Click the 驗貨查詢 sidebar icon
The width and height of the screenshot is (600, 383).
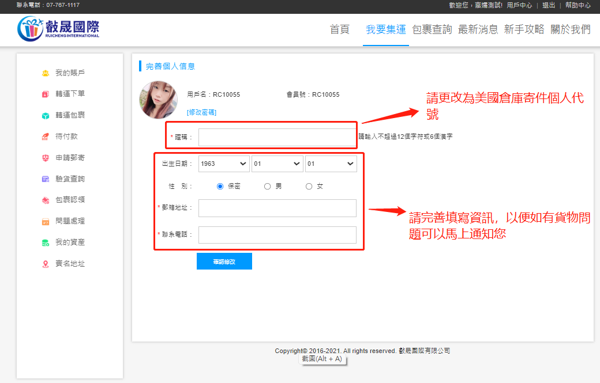[46, 179]
